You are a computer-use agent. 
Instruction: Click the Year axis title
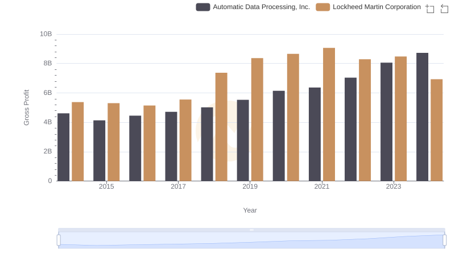pyautogui.click(x=250, y=210)
